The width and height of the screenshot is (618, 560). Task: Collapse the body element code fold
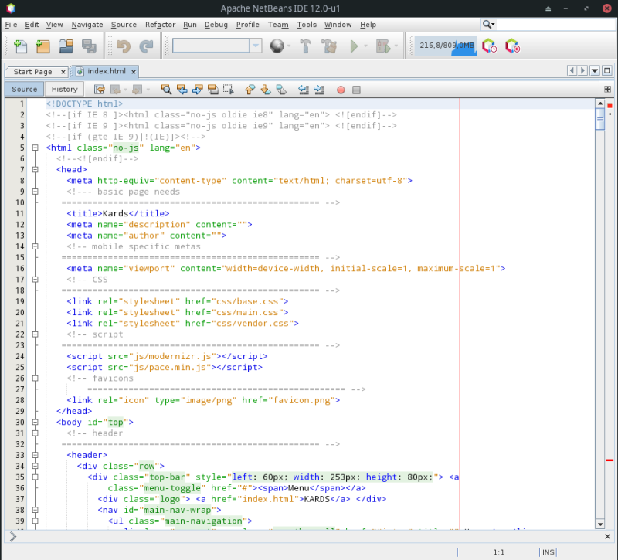coord(35,422)
